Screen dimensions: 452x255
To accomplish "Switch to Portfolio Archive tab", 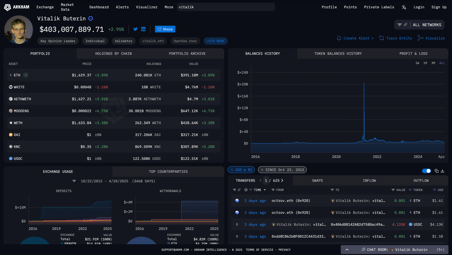I will (187, 54).
